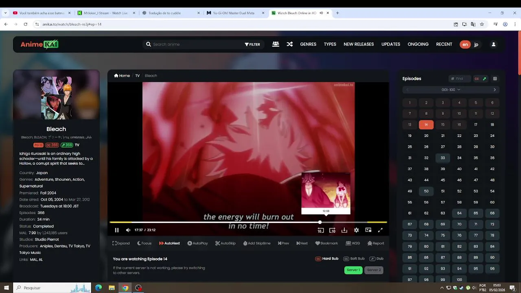The image size is (521, 293).
Task: Open UPDATES page
Action: 391,44
